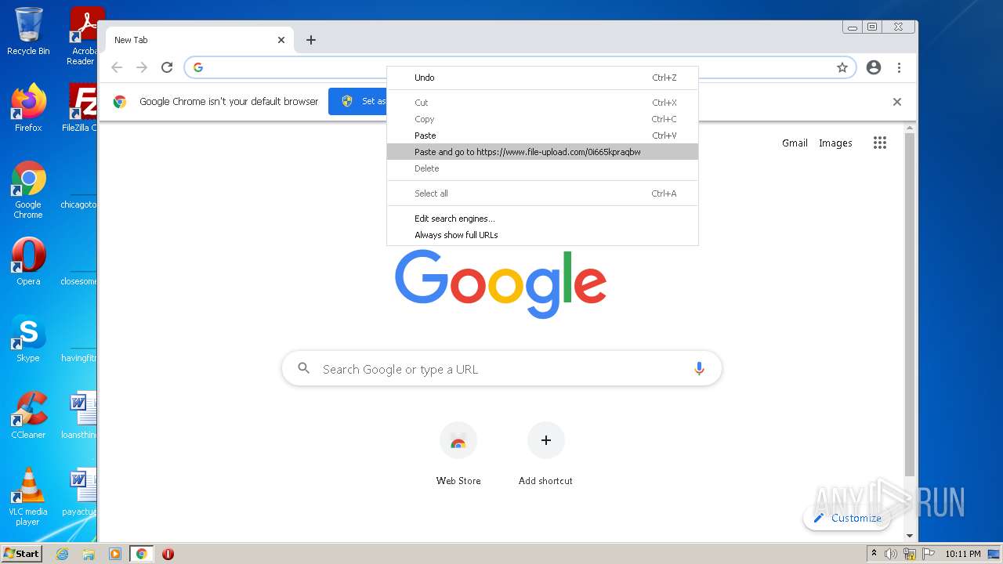Toggle Always show full URLs
Screen dimensions: 1003x564
[x=542, y=235]
